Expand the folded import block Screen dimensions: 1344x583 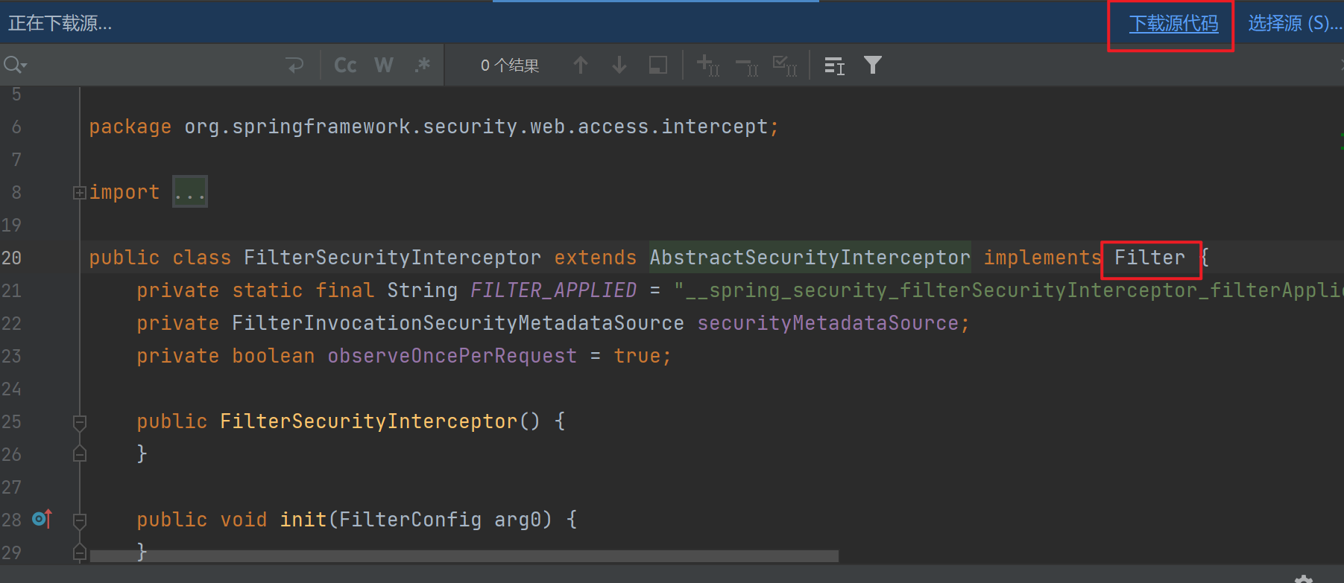(x=79, y=193)
